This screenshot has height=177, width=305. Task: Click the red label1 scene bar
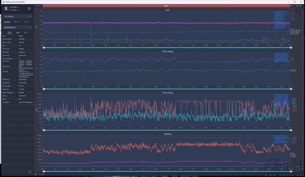pyautogui.click(x=166, y=6)
